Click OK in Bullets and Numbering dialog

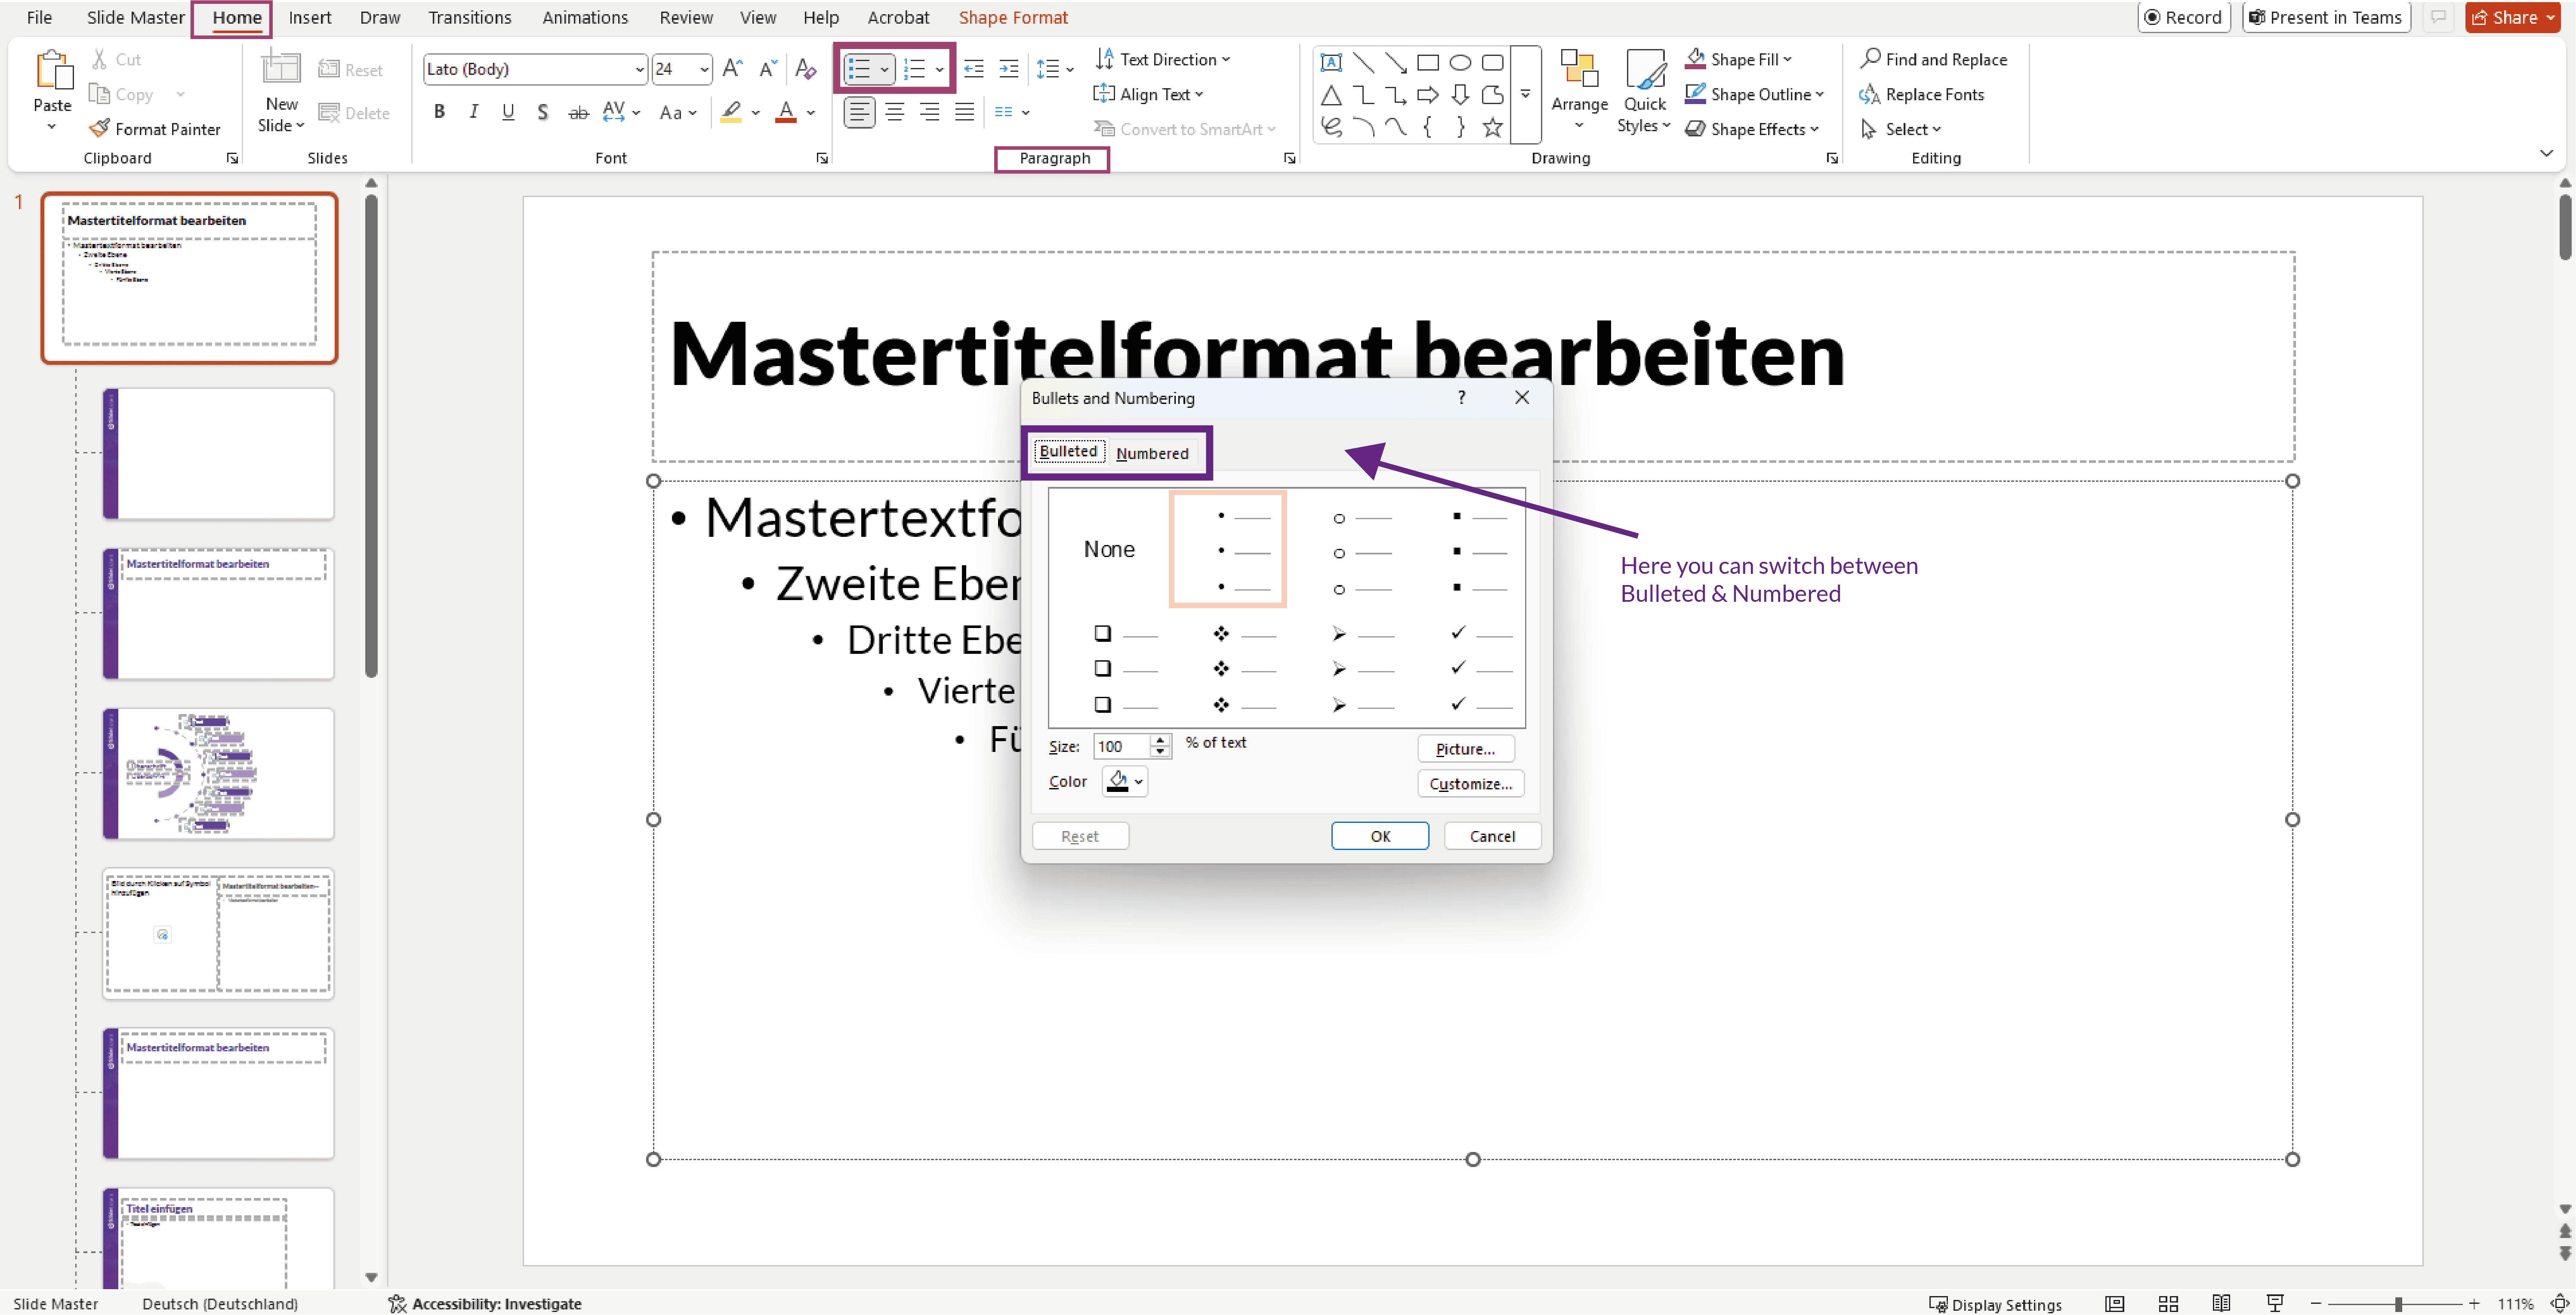tap(1380, 836)
